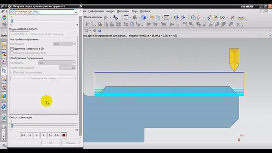This screenshot has height=153, width=272.
Task: Click the yellow gear star toolbar icon
Action: 215,17
